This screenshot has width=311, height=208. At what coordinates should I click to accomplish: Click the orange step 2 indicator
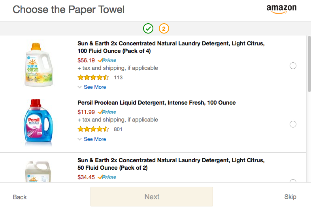164,28
